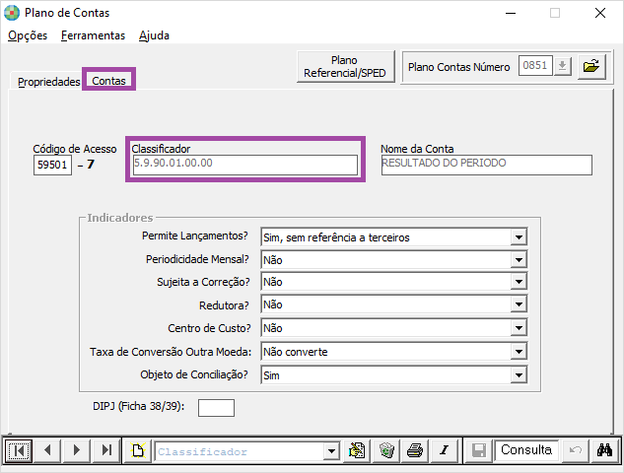
Task: Save record with the floppy disk icon
Action: 479,450
